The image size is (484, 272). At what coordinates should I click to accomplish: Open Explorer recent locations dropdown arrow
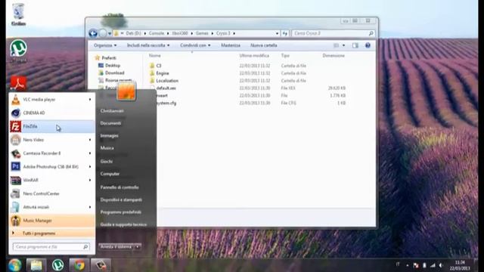110,33
